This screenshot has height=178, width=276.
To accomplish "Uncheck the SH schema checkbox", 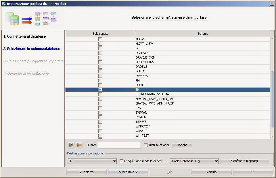I will point(100,90).
